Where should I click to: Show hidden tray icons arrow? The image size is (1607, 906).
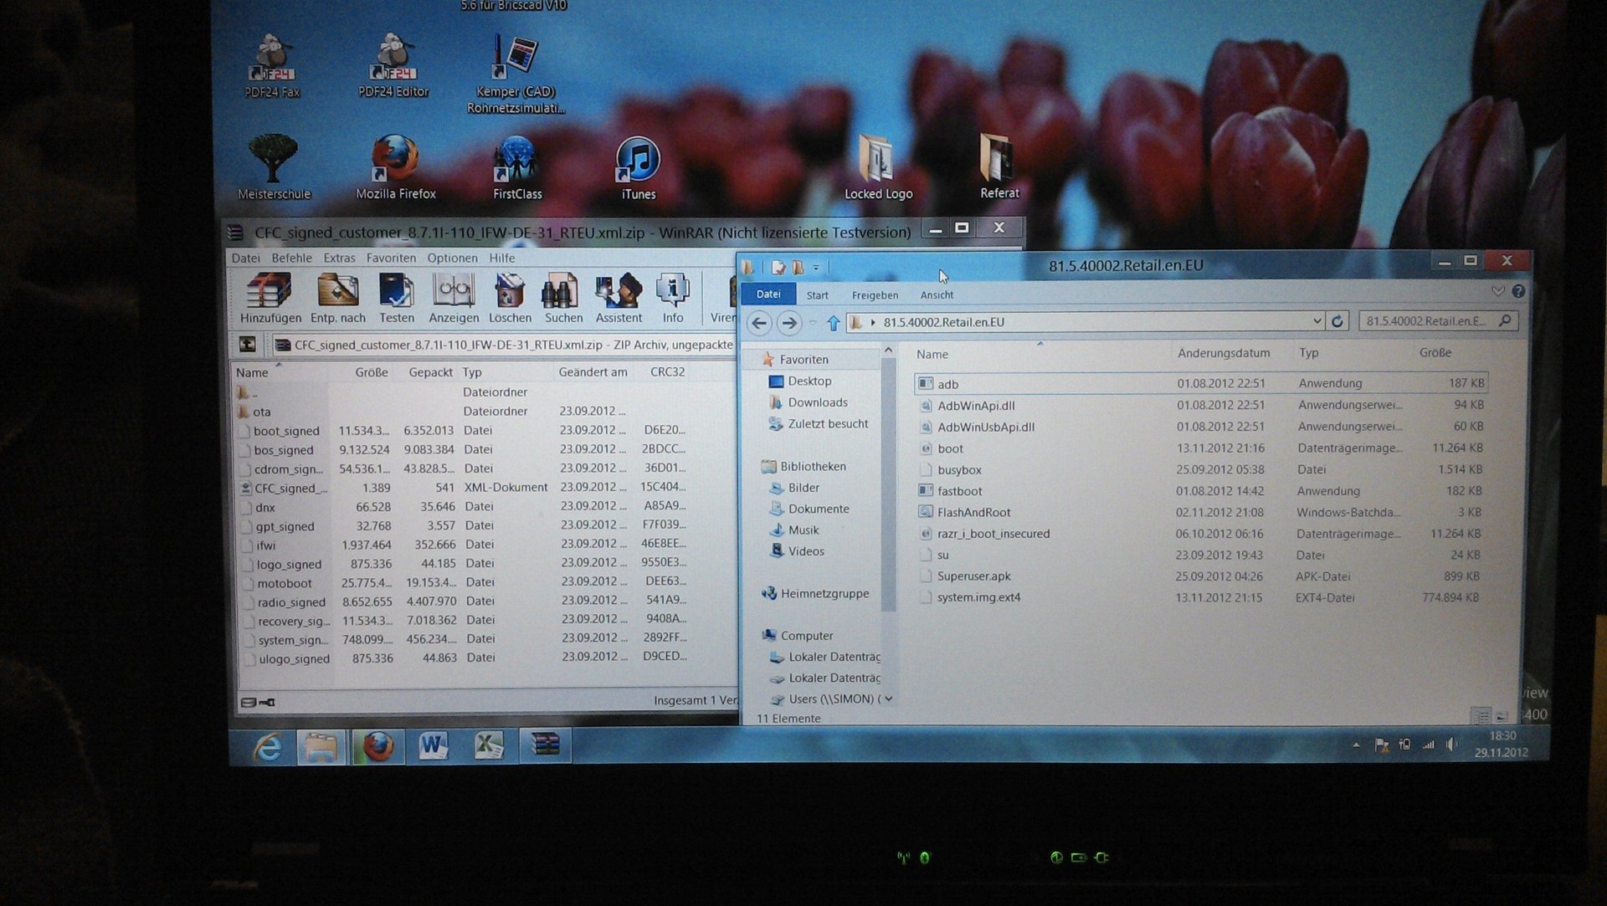(1356, 745)
